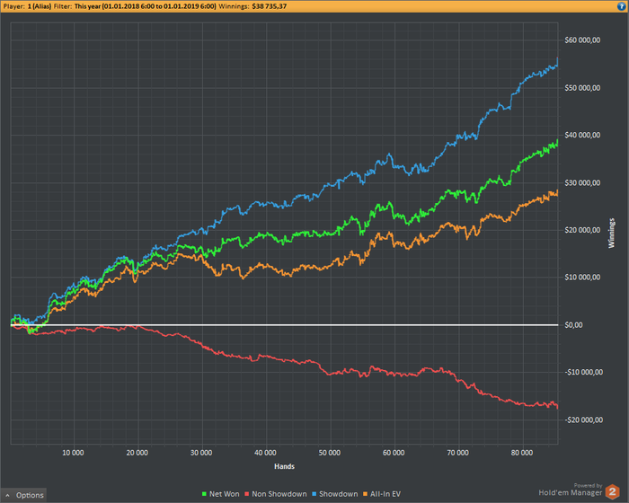Click the -$20 000,00 axis label
This screenshot has width=629, height=503.
point(584,420)
